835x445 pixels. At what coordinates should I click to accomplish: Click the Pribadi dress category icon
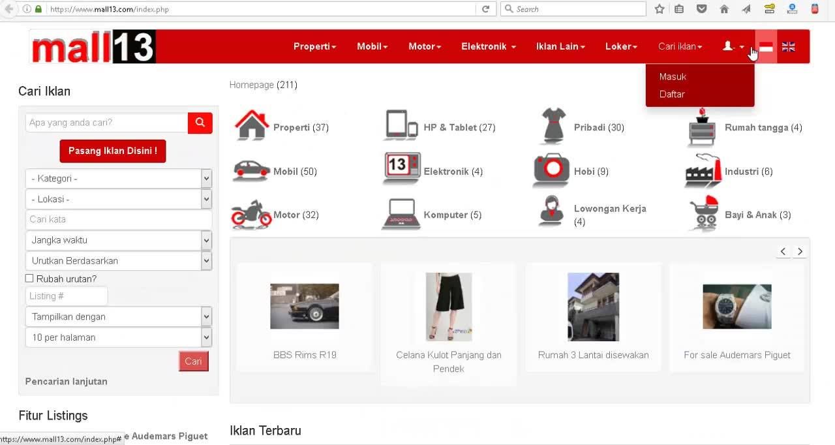[553, 126]
